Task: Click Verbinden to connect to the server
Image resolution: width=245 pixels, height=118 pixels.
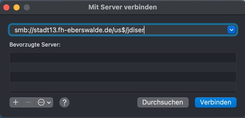Action: pos(216,102)
